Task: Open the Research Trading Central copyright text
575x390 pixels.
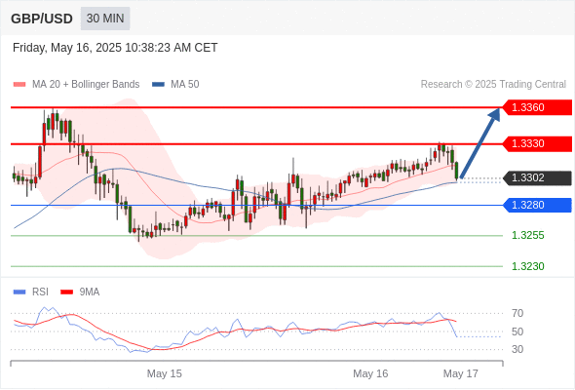Action: click(493, 85)
